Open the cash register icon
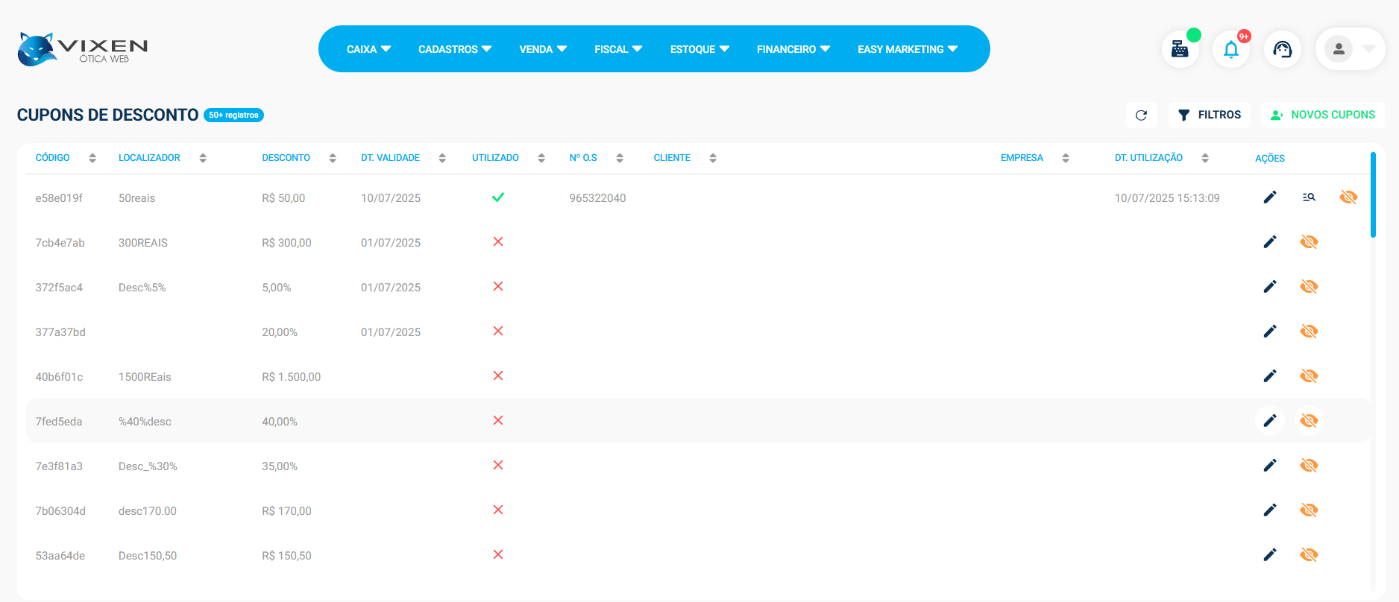The image size is (1399, 602). (1180, 49)
